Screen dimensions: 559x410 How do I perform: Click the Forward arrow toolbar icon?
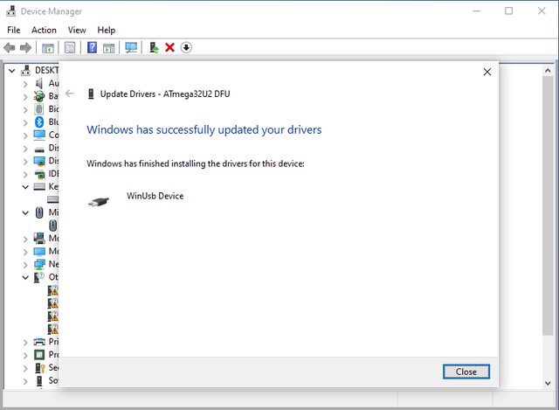click(x=25, y=47)
